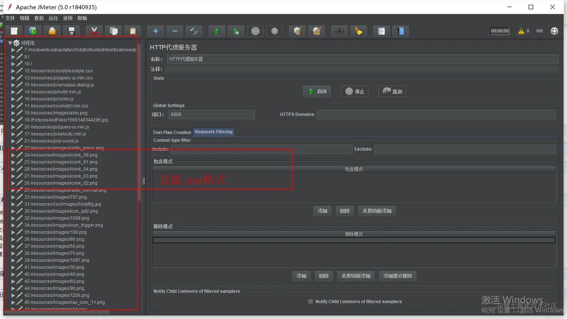Click the Expand all plus icon
Screen dimensions: 567x319
156,31
